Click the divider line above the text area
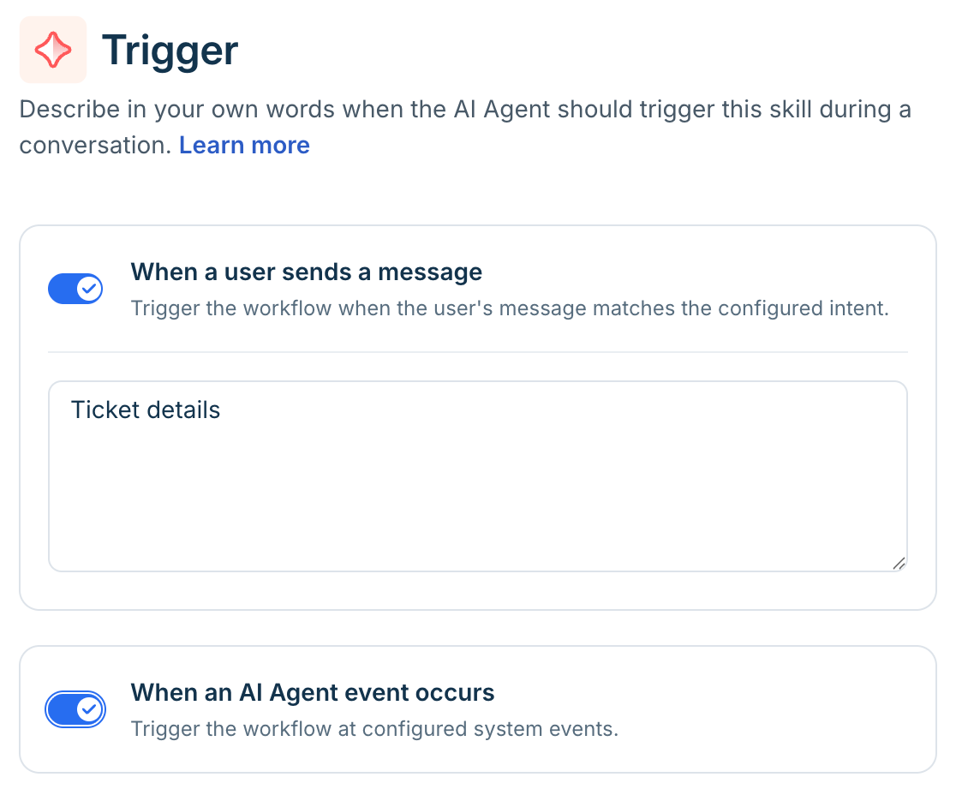Image resolution: width=956 pixels, height=795 pixels. [478, 352]
